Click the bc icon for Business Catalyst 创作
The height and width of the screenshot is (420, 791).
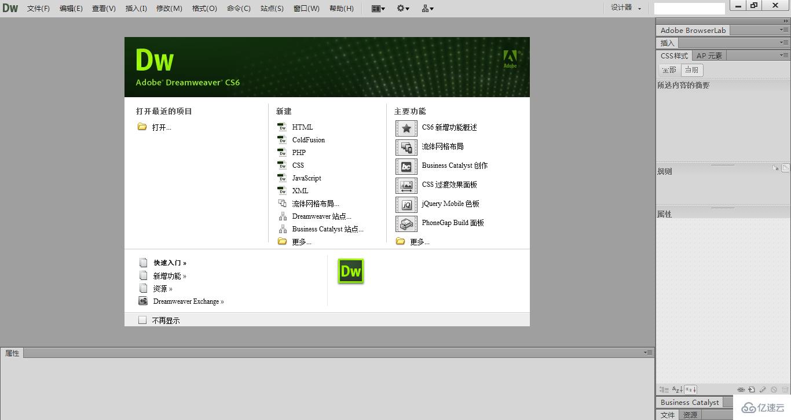407,167
